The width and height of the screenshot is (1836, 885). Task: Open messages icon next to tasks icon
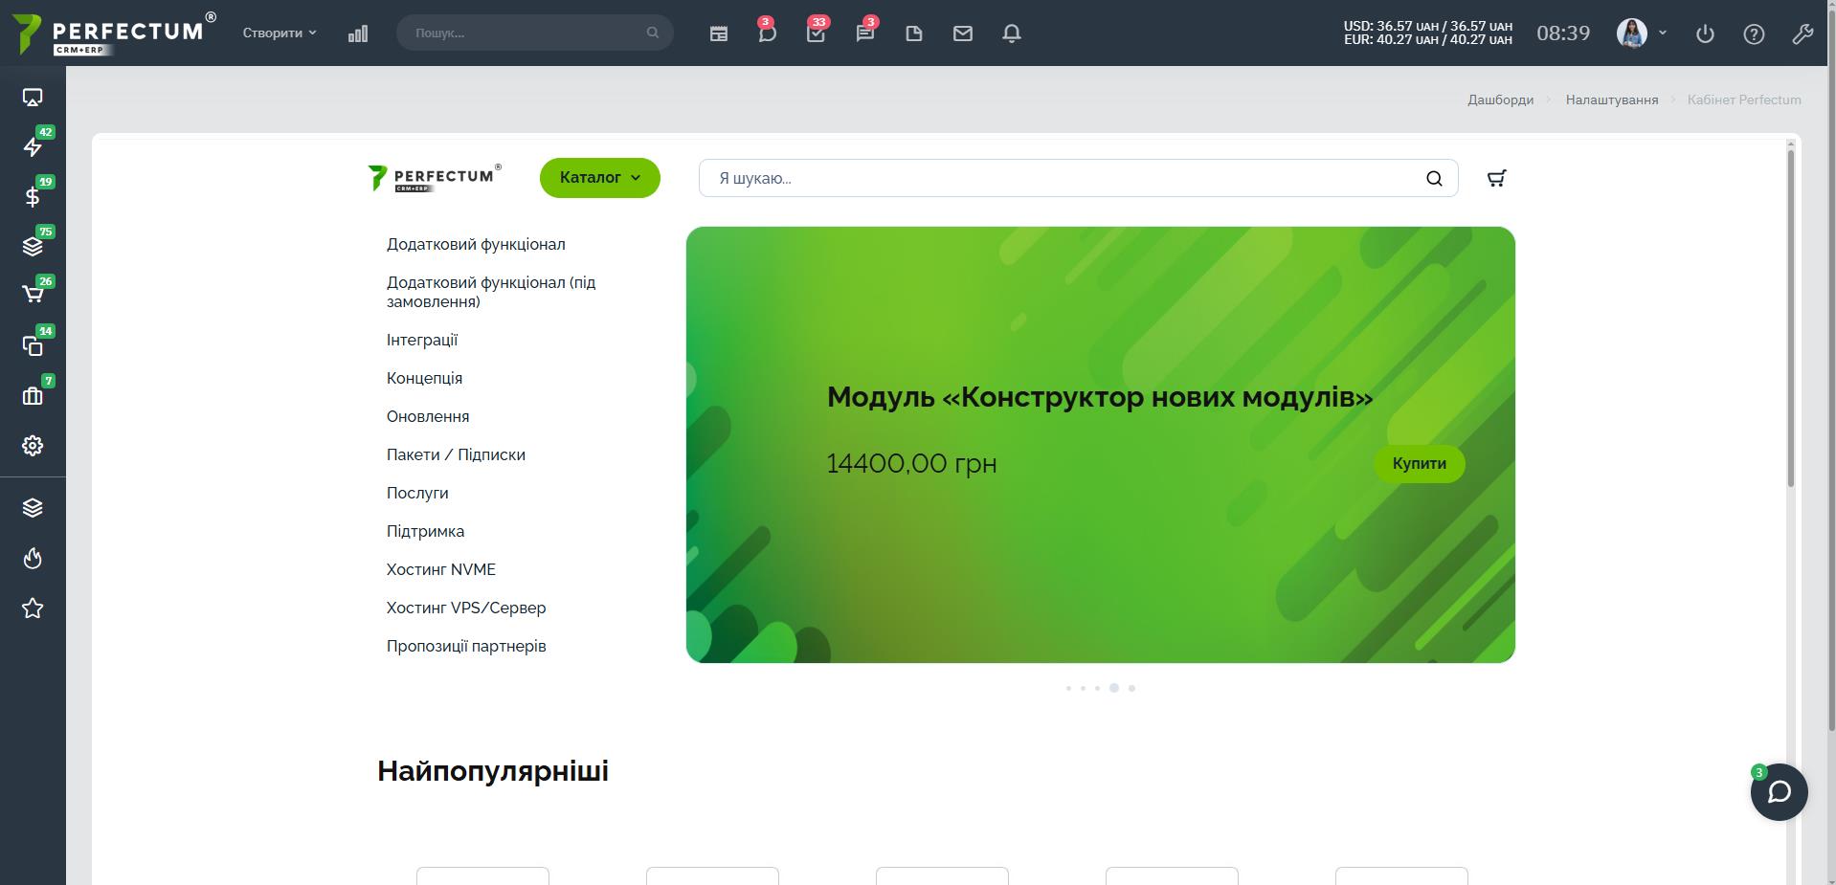point(864,33)
